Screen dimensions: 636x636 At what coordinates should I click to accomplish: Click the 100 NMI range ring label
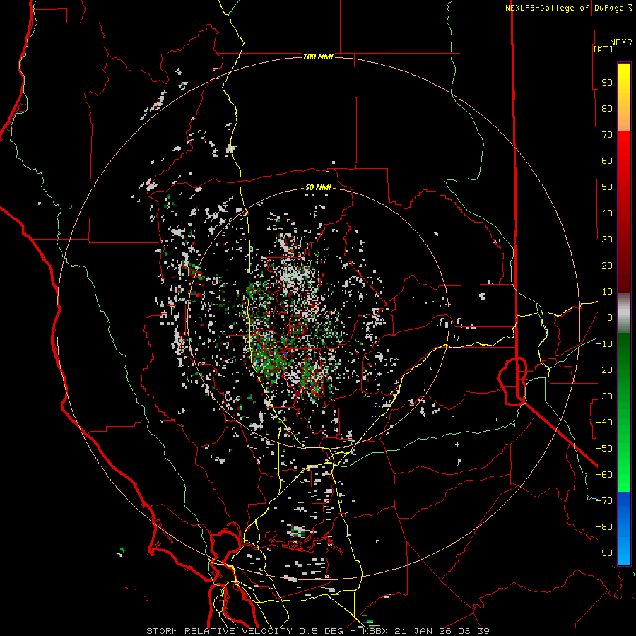click(x=318, y=57)
